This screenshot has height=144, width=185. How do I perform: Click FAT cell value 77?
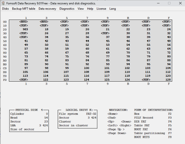tap(108, 56)
